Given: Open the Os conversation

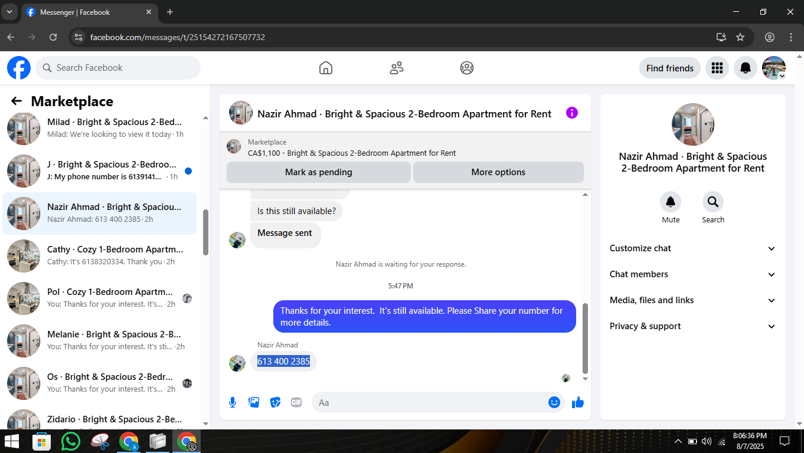Looking at the screenshot, I should [x=100, y=383].
